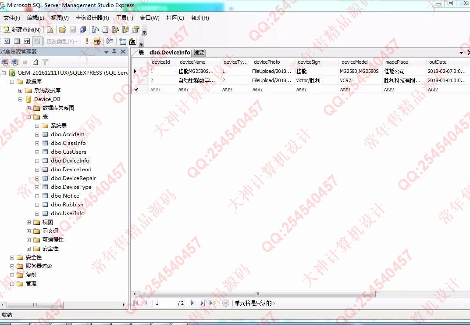Click the Refresh icon in Object Explorer
The image size is (470, 325).
(36, 62)
